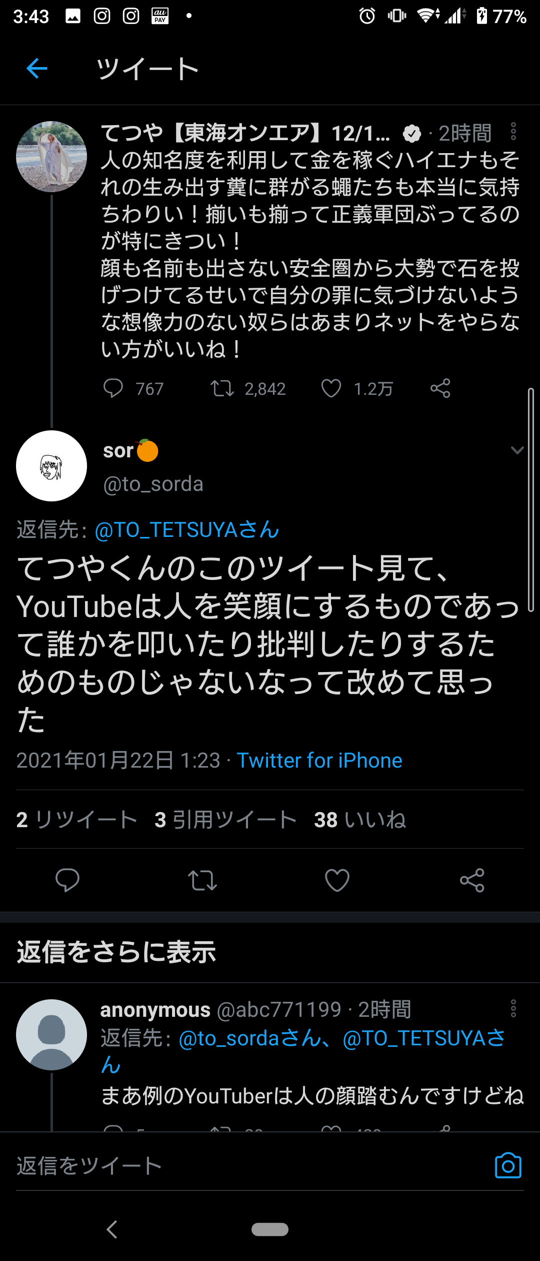Like Tetsuya's tweet showing 1.2万 likes
Viewport: 540px width, 1261px height.
(331, 388)
